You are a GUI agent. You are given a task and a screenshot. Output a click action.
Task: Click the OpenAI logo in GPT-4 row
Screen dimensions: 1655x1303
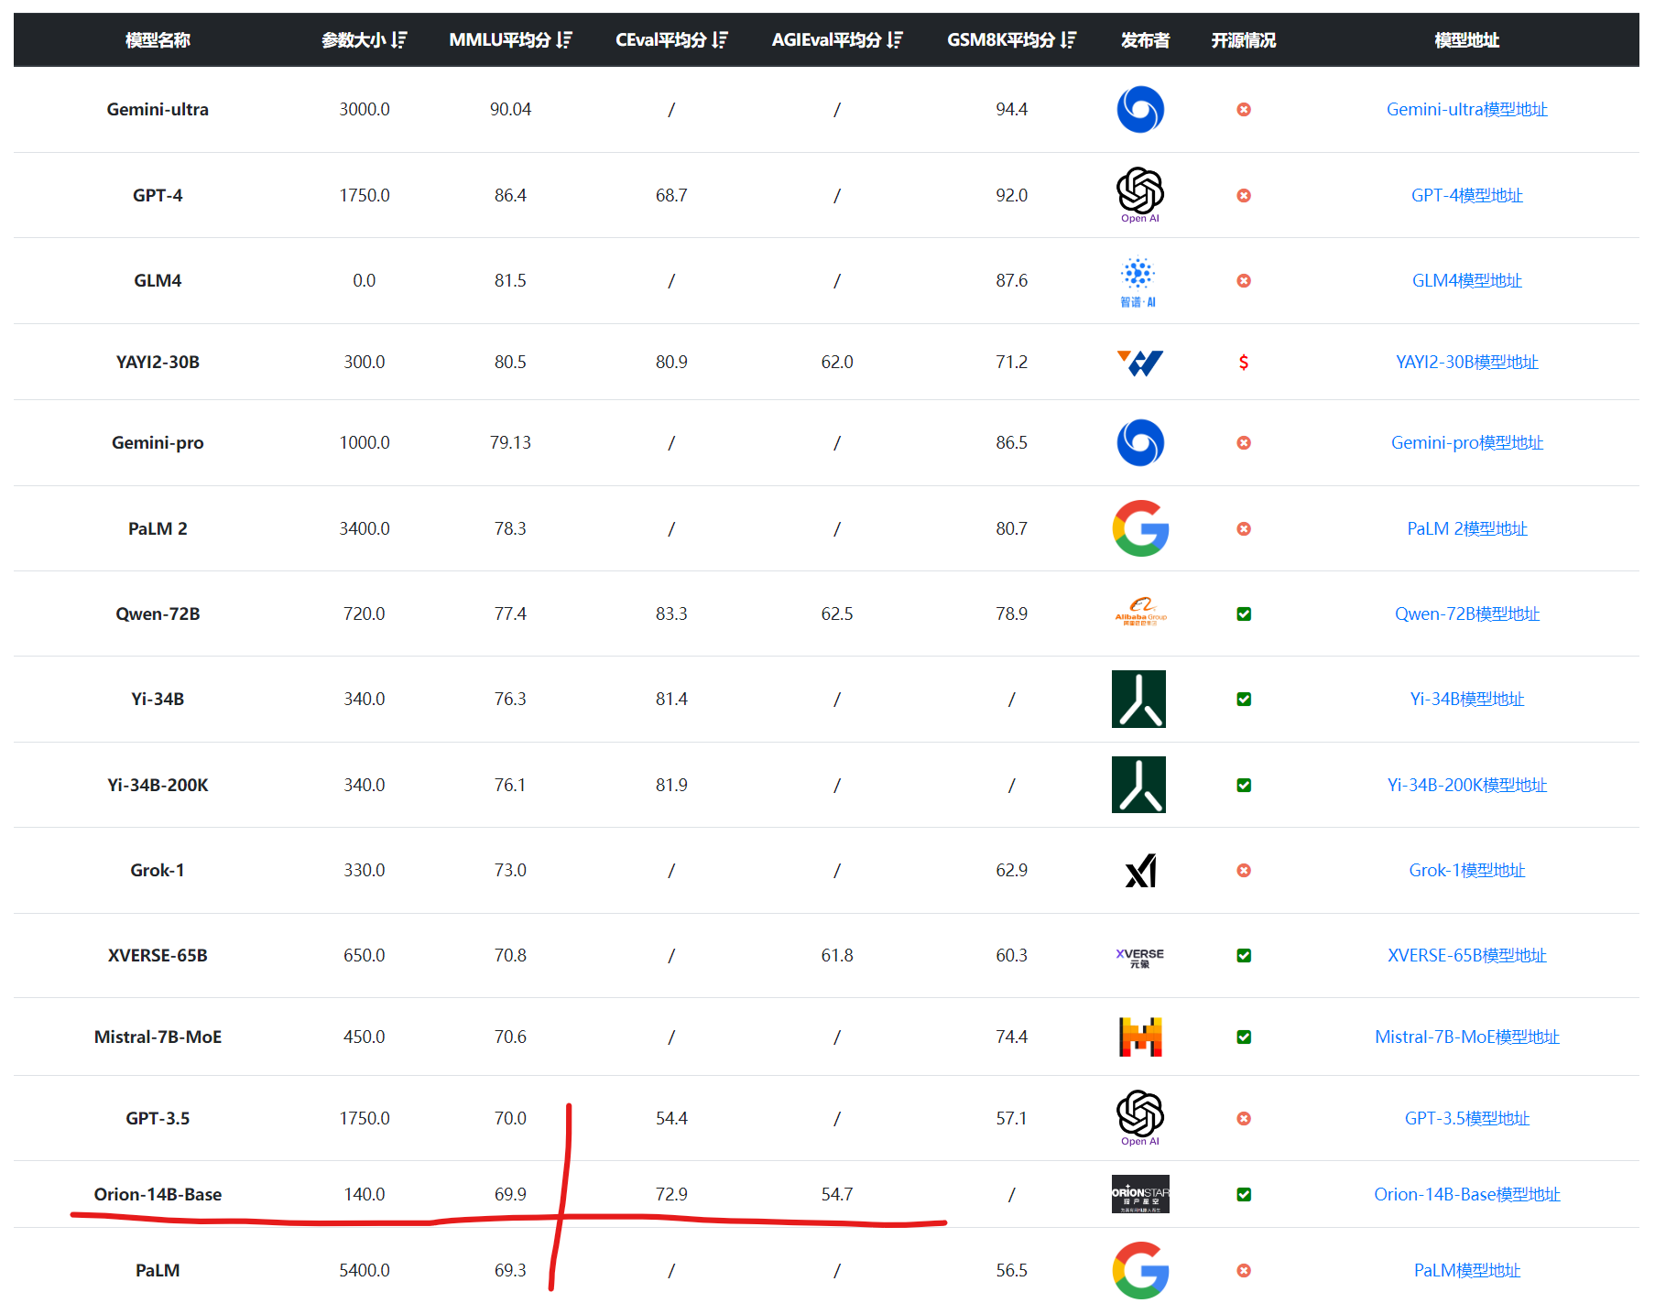tap(1139, 194)
